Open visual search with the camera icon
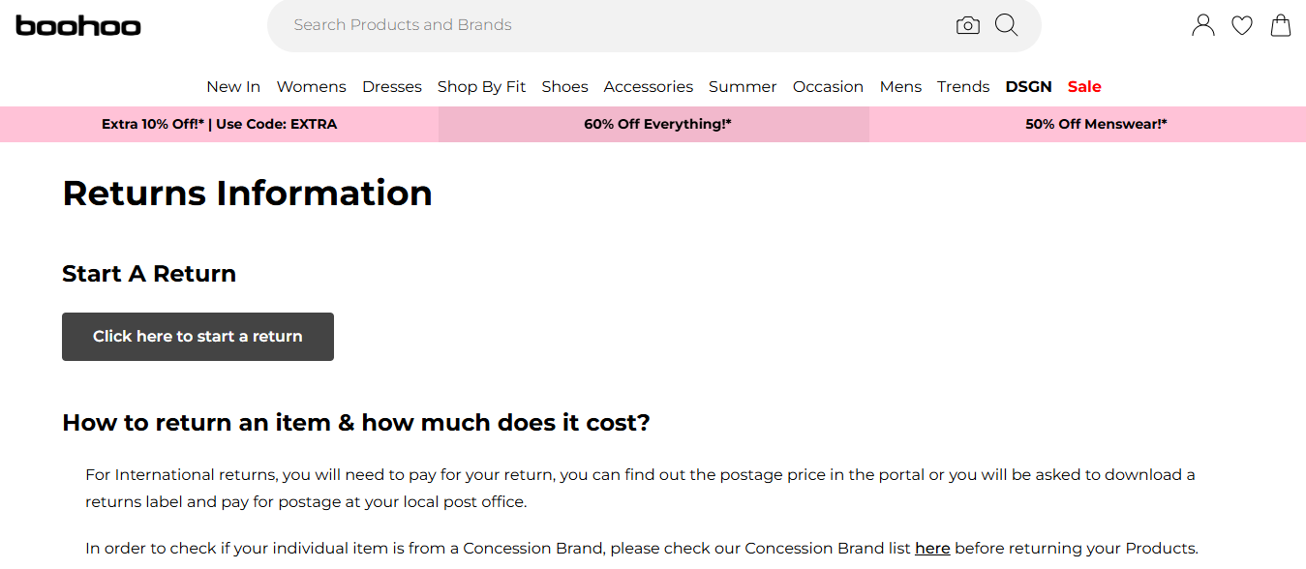 967,26
